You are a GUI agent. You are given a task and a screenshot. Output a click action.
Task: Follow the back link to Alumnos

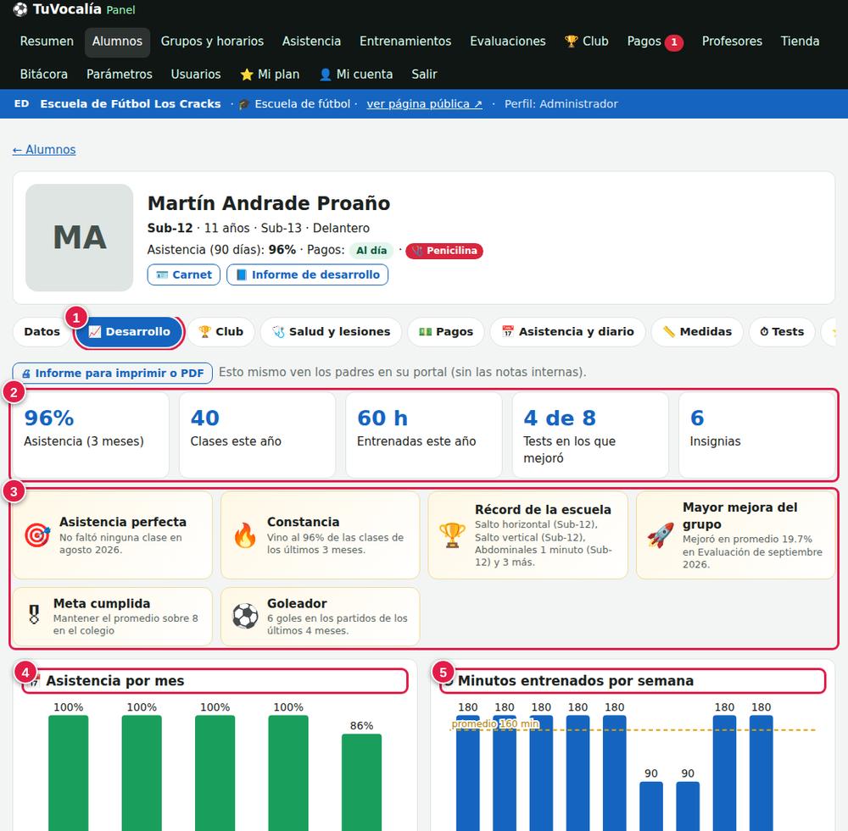click(x=44, y=150)
